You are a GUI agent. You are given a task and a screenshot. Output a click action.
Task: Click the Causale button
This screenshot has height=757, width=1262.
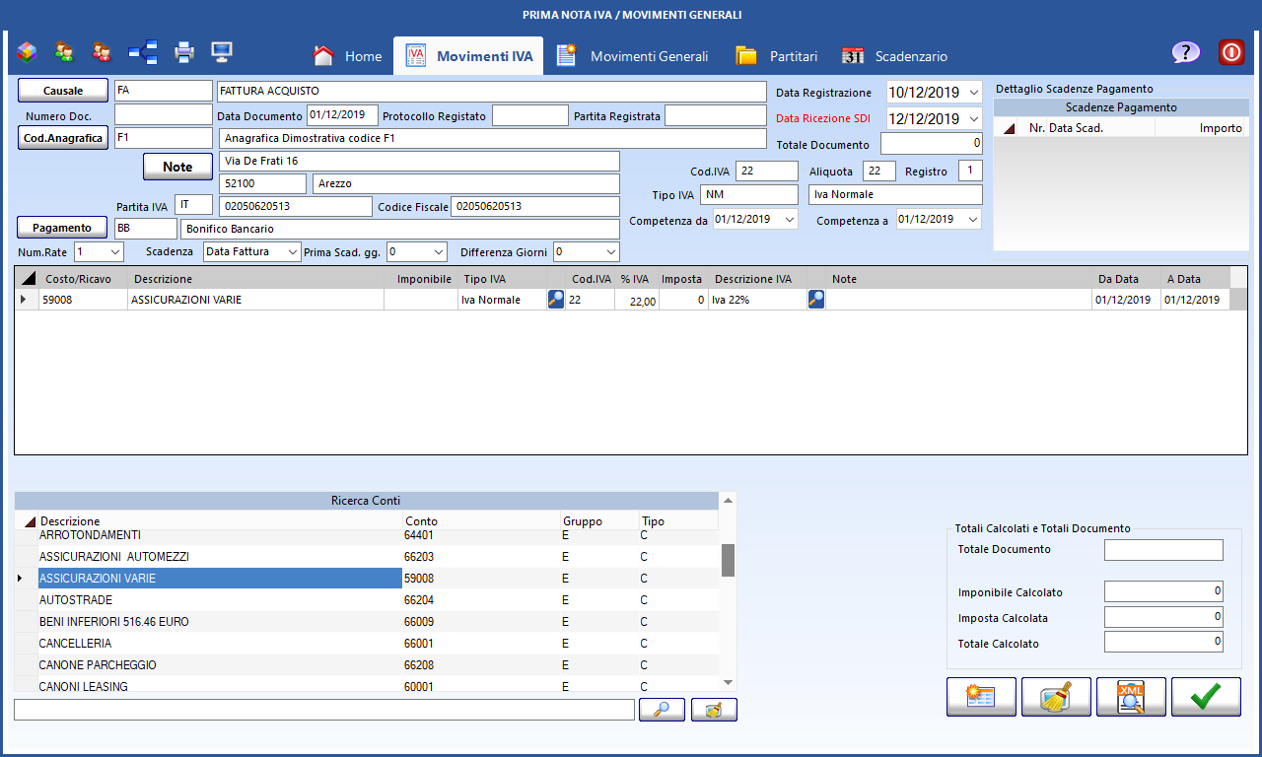[x=63, y=91]
